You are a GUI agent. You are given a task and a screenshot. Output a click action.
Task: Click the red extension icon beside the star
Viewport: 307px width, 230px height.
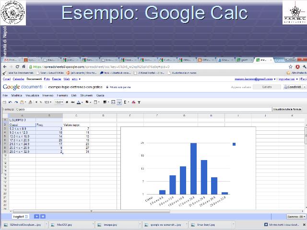tap(297, 67)
